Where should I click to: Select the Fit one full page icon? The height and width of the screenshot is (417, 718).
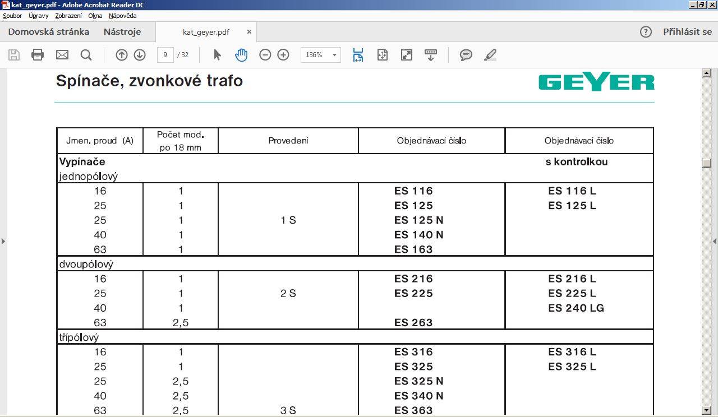tap(383, 54)
